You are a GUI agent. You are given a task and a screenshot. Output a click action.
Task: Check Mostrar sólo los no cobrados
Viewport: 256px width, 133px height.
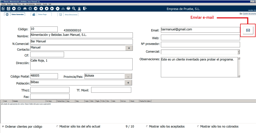coord(198,126)
